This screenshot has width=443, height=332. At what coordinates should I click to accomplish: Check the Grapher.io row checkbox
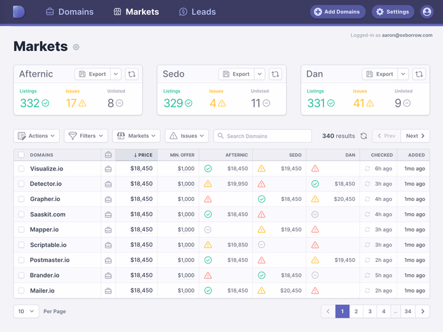[21, 199]
